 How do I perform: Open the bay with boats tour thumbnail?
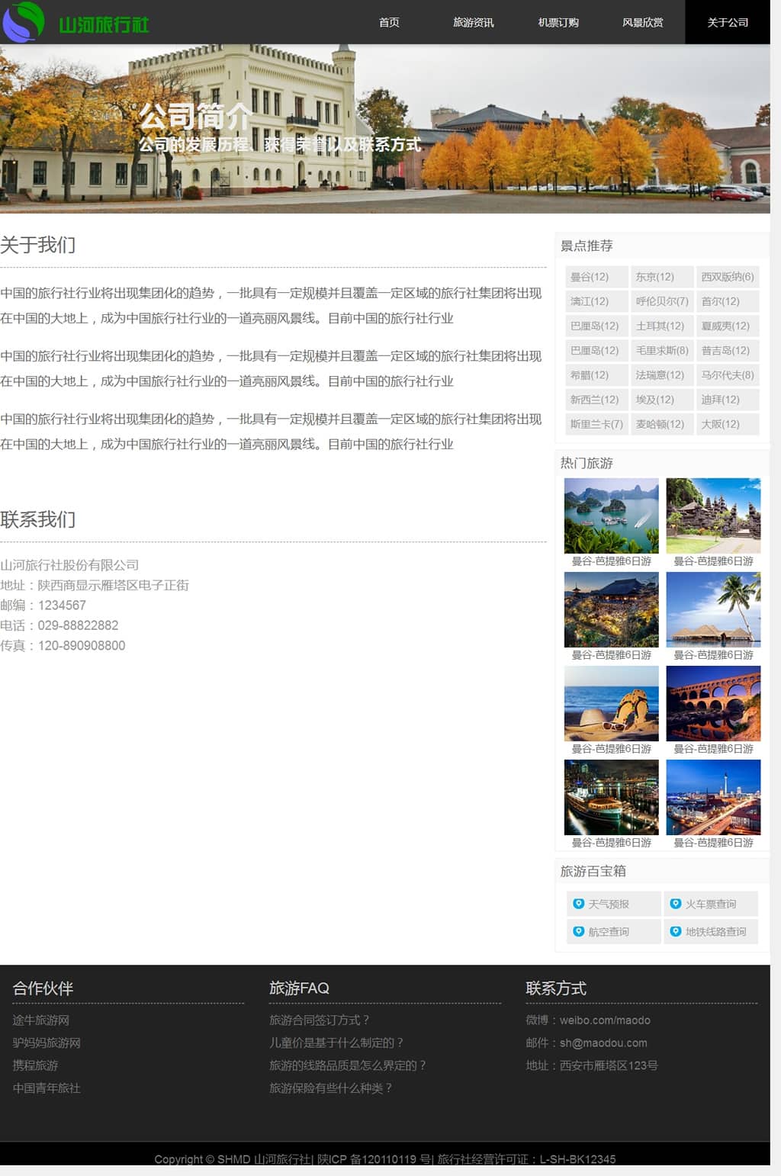611,516
